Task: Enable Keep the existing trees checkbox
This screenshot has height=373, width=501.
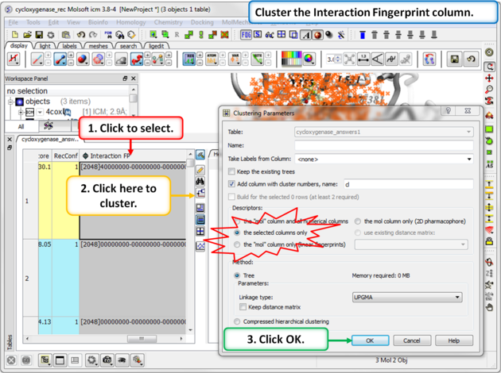Action: 232,171
